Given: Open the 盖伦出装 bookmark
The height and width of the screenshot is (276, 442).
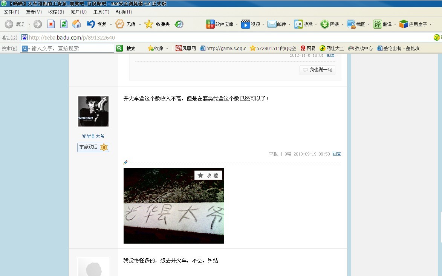Looking at the screenshot, I should tap(398, 48).
